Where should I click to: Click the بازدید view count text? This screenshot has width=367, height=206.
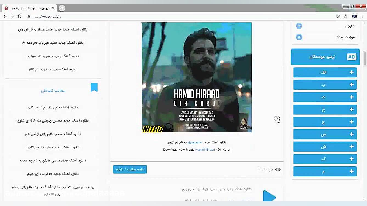(266, 170)
